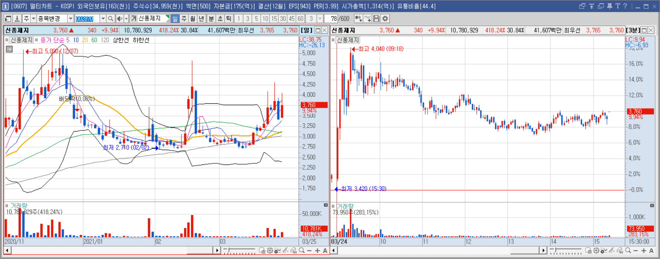Expand the speaker options dropdown arrow
660x259 pixels.
[126, 19]
